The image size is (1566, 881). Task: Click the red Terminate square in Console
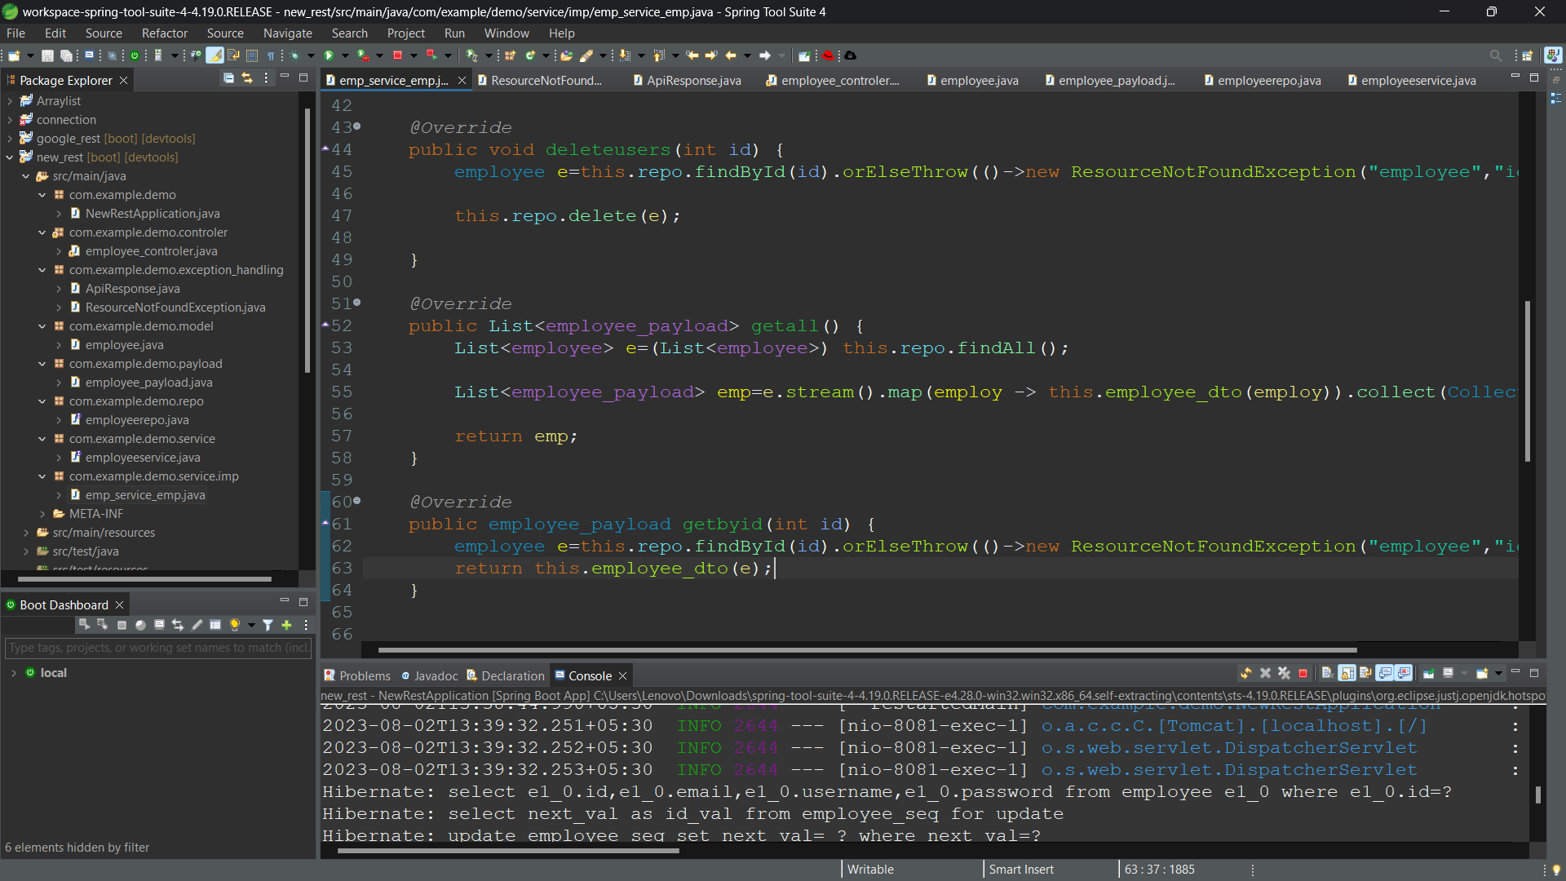pyautogui.click(x=1303, y=674)
